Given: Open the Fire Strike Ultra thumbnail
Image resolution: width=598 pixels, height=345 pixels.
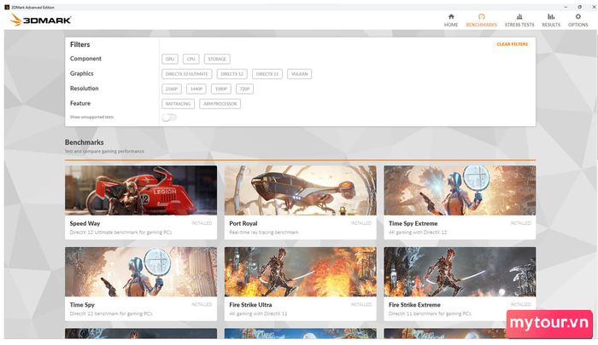Looking at the screenshot, I should (300, 272).
